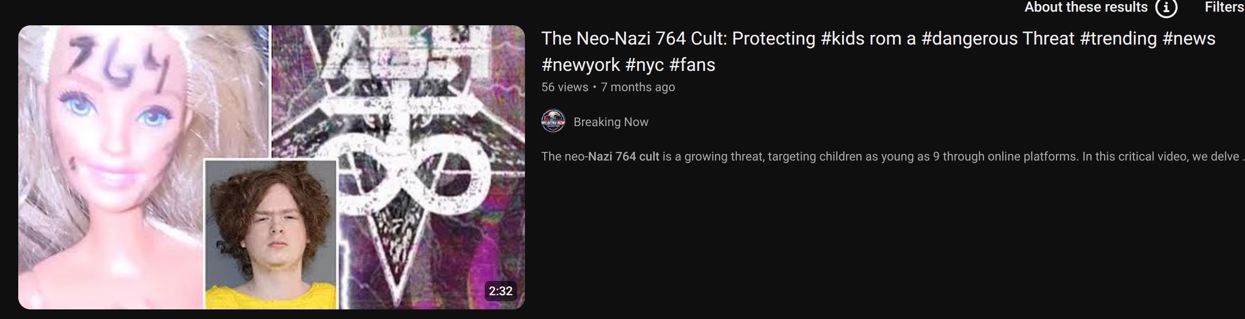Play the 764 Cult video thumbnail

coord(272,167)
